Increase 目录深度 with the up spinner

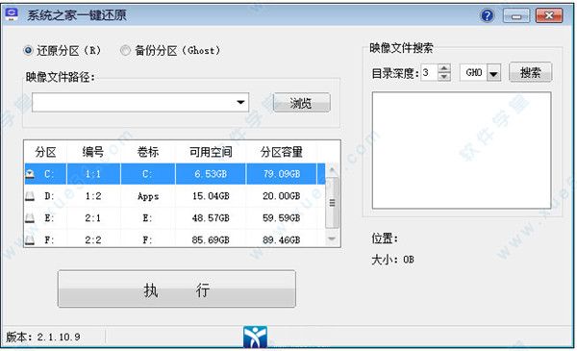444,68
